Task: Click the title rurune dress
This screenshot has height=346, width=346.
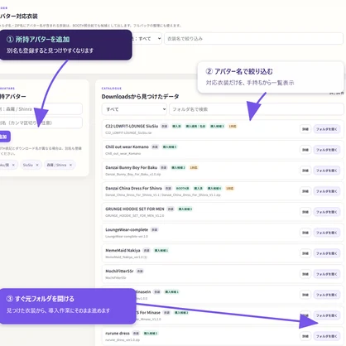Action: coord(118,333)
